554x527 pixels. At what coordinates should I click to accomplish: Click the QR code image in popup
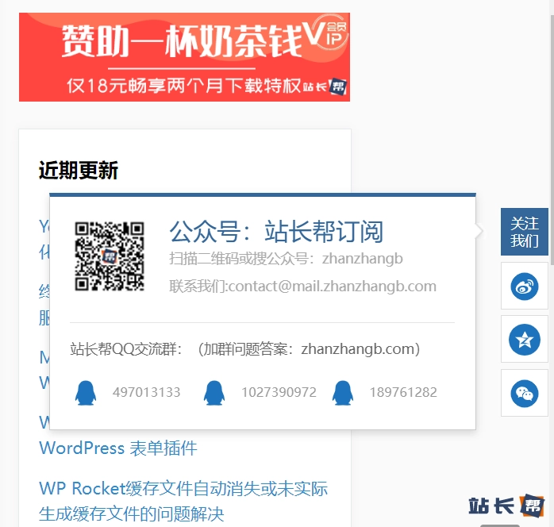tap(110, 256)
